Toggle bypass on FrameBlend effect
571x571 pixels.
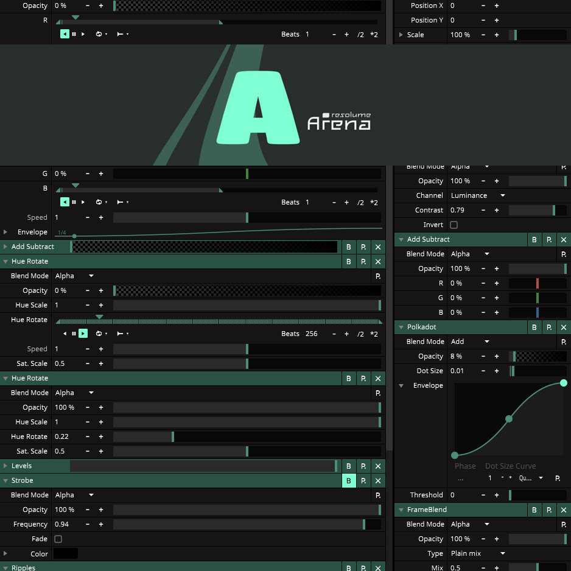tap(534, 510)
